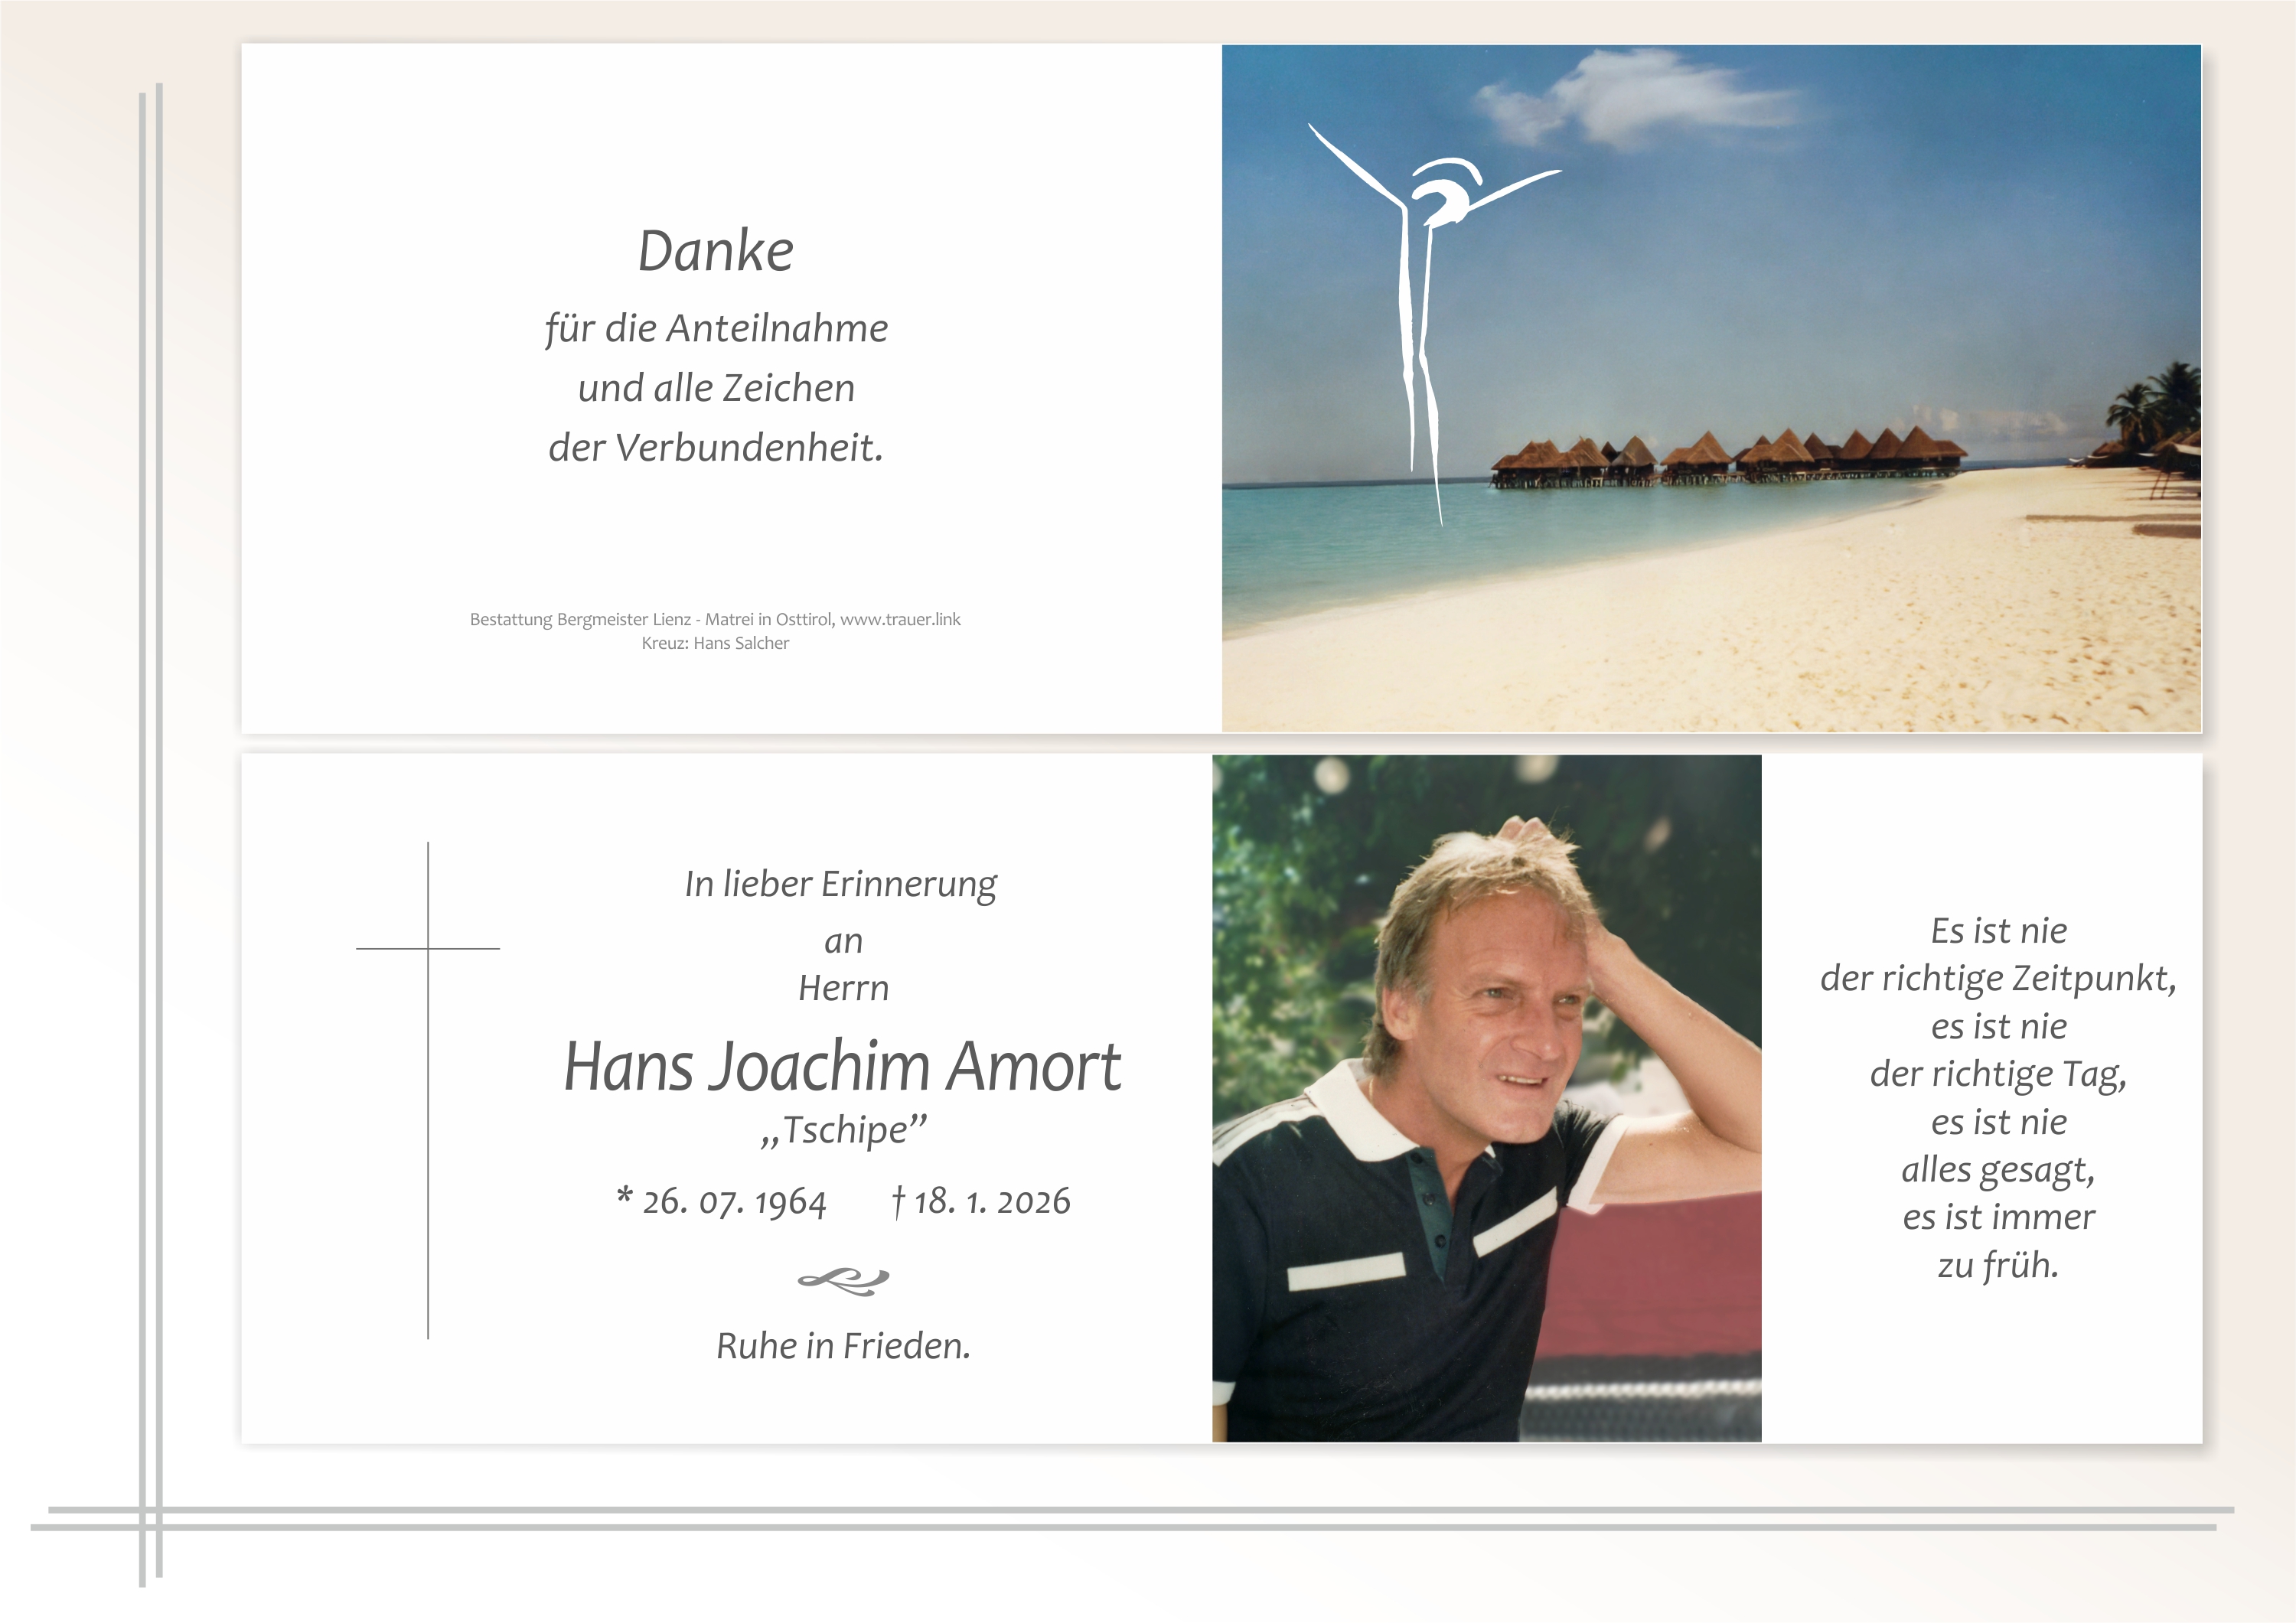Select the portrait photo of the man
This screenshot has height=1623, width=2296.
[1487, 1098]
